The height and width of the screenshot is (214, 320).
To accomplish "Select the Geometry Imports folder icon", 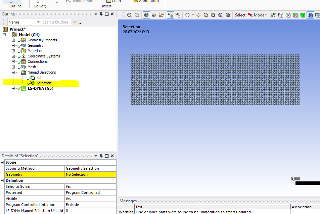I will pos(24,40).
